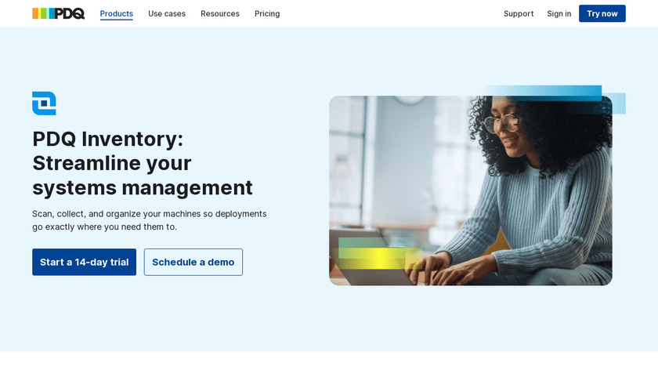Open the Products menu
658x370 pixels.
click(x=116, y=13)
